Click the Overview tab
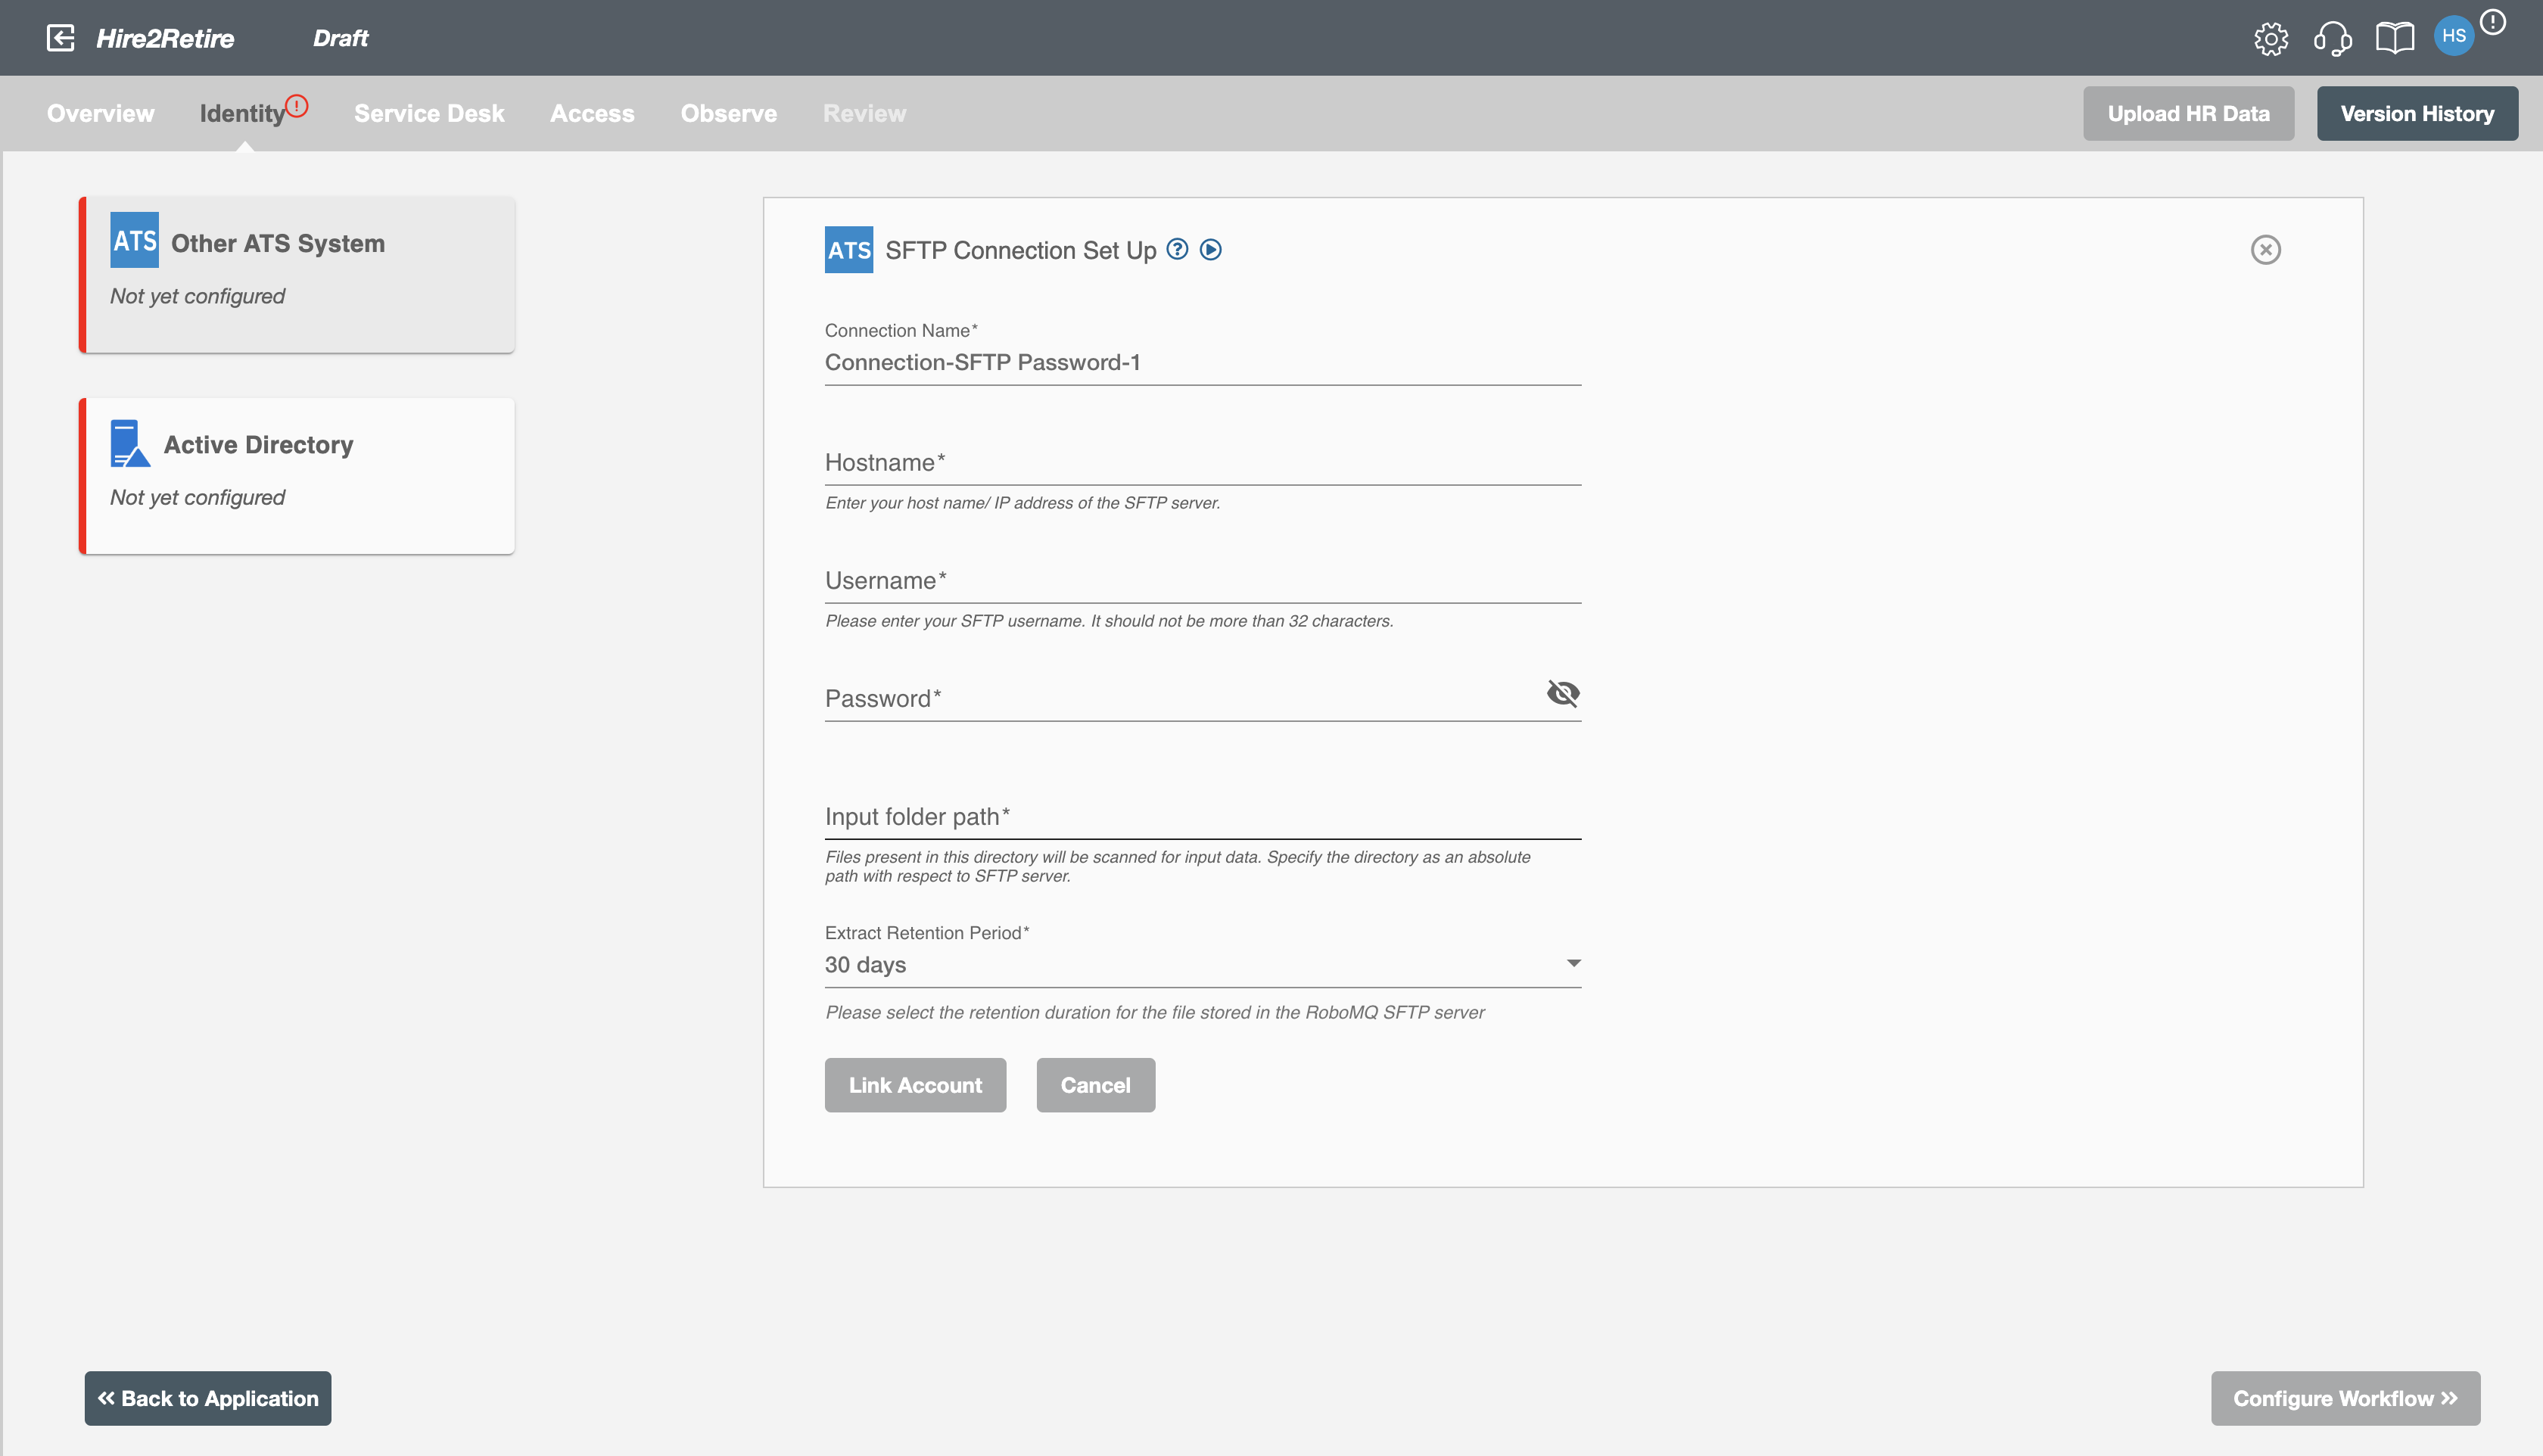 100,114
